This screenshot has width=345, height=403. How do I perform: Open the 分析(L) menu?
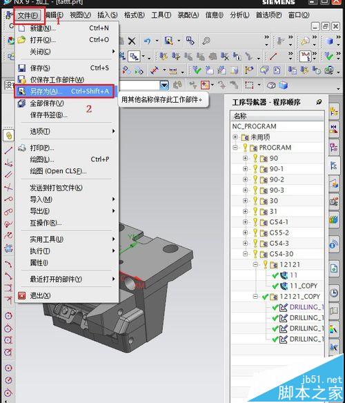(239, 15)
